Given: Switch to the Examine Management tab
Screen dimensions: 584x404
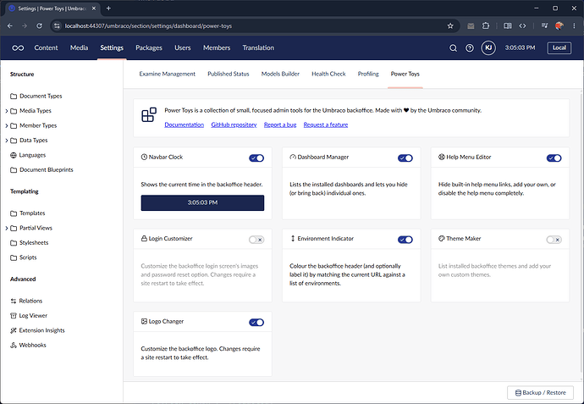Looking at the screenshot, I should pyautogui.click(x=168, y=74).
